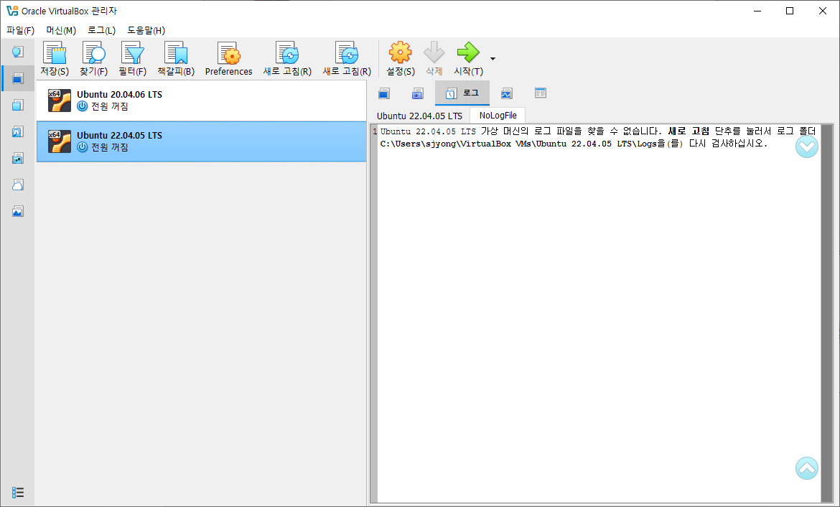The height and width of the screenshot is (507, 840).
Task: Select the 로그 log tab
Action: (x=462, y=93)
